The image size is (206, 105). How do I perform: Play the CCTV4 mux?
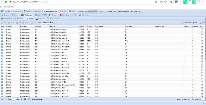tap(2, 56)
